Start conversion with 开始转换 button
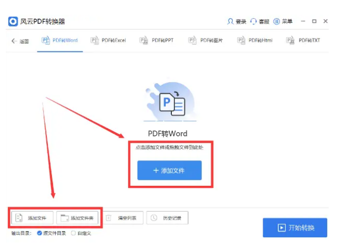 pyautogui.click(x=295, y=228)
